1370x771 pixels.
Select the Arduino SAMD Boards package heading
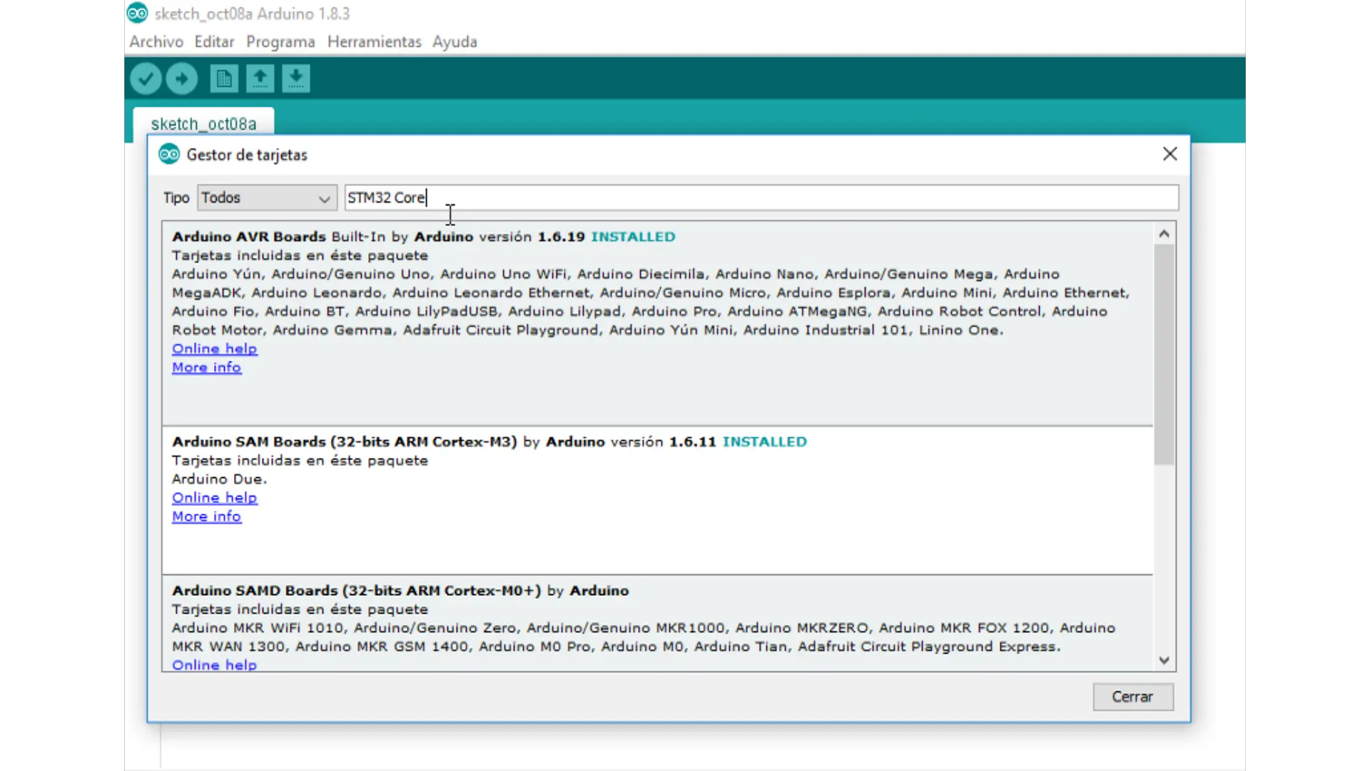[x=357, y=590]
